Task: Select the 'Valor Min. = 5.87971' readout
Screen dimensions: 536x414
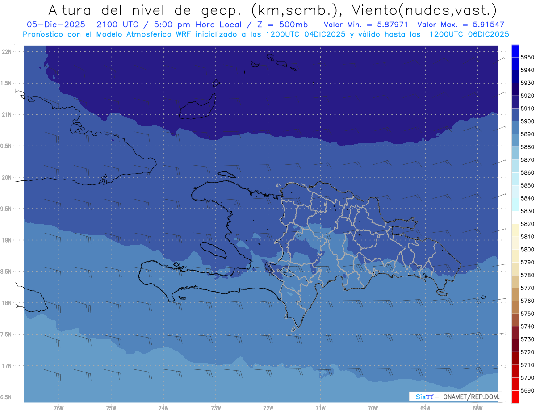Action: [x=367, y=25]
